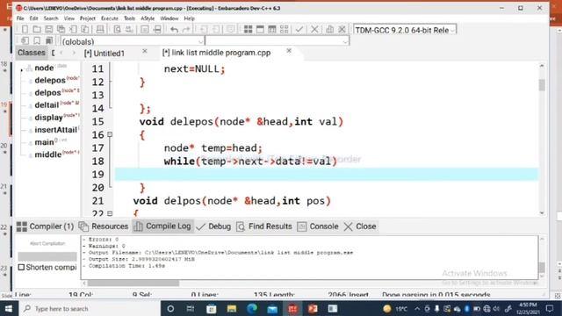This screenshot has height=316, width=562.
Task: Select the link list middle program.cpp tab
Action: click(217, 53)
